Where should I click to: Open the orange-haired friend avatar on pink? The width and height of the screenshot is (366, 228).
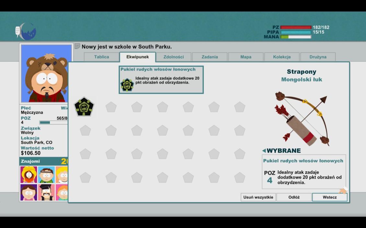pos(62,192)
